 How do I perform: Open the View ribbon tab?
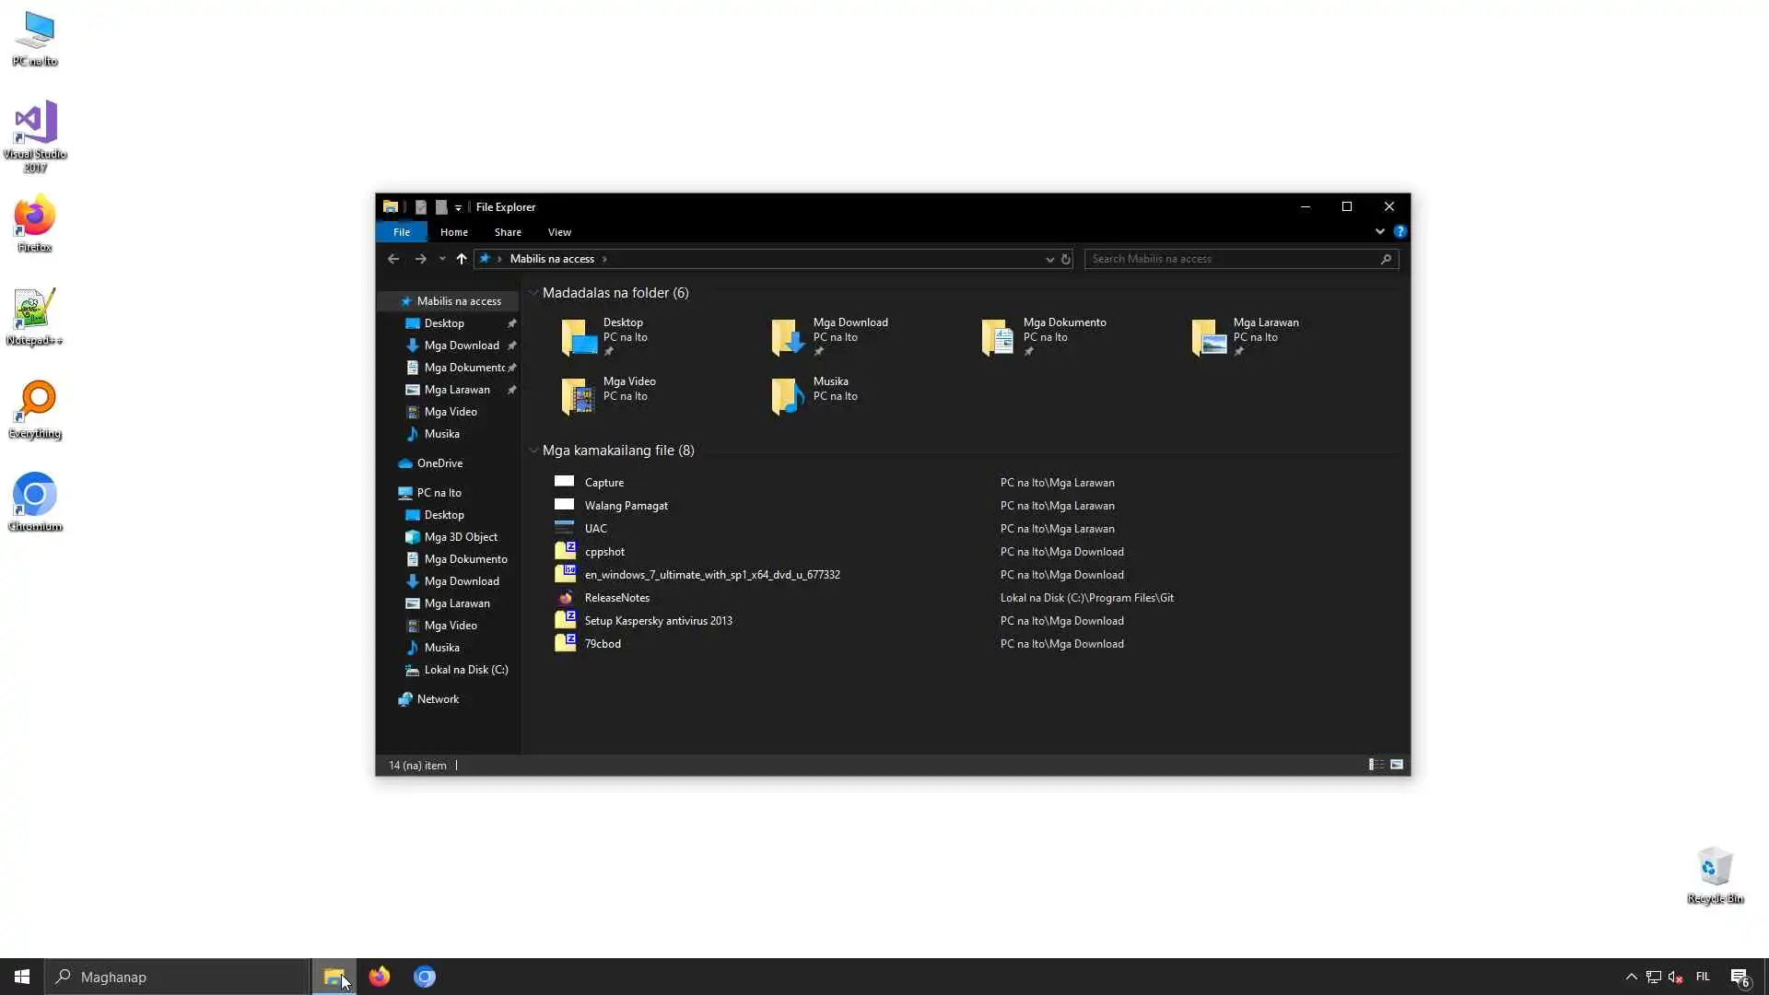(558, 232)
